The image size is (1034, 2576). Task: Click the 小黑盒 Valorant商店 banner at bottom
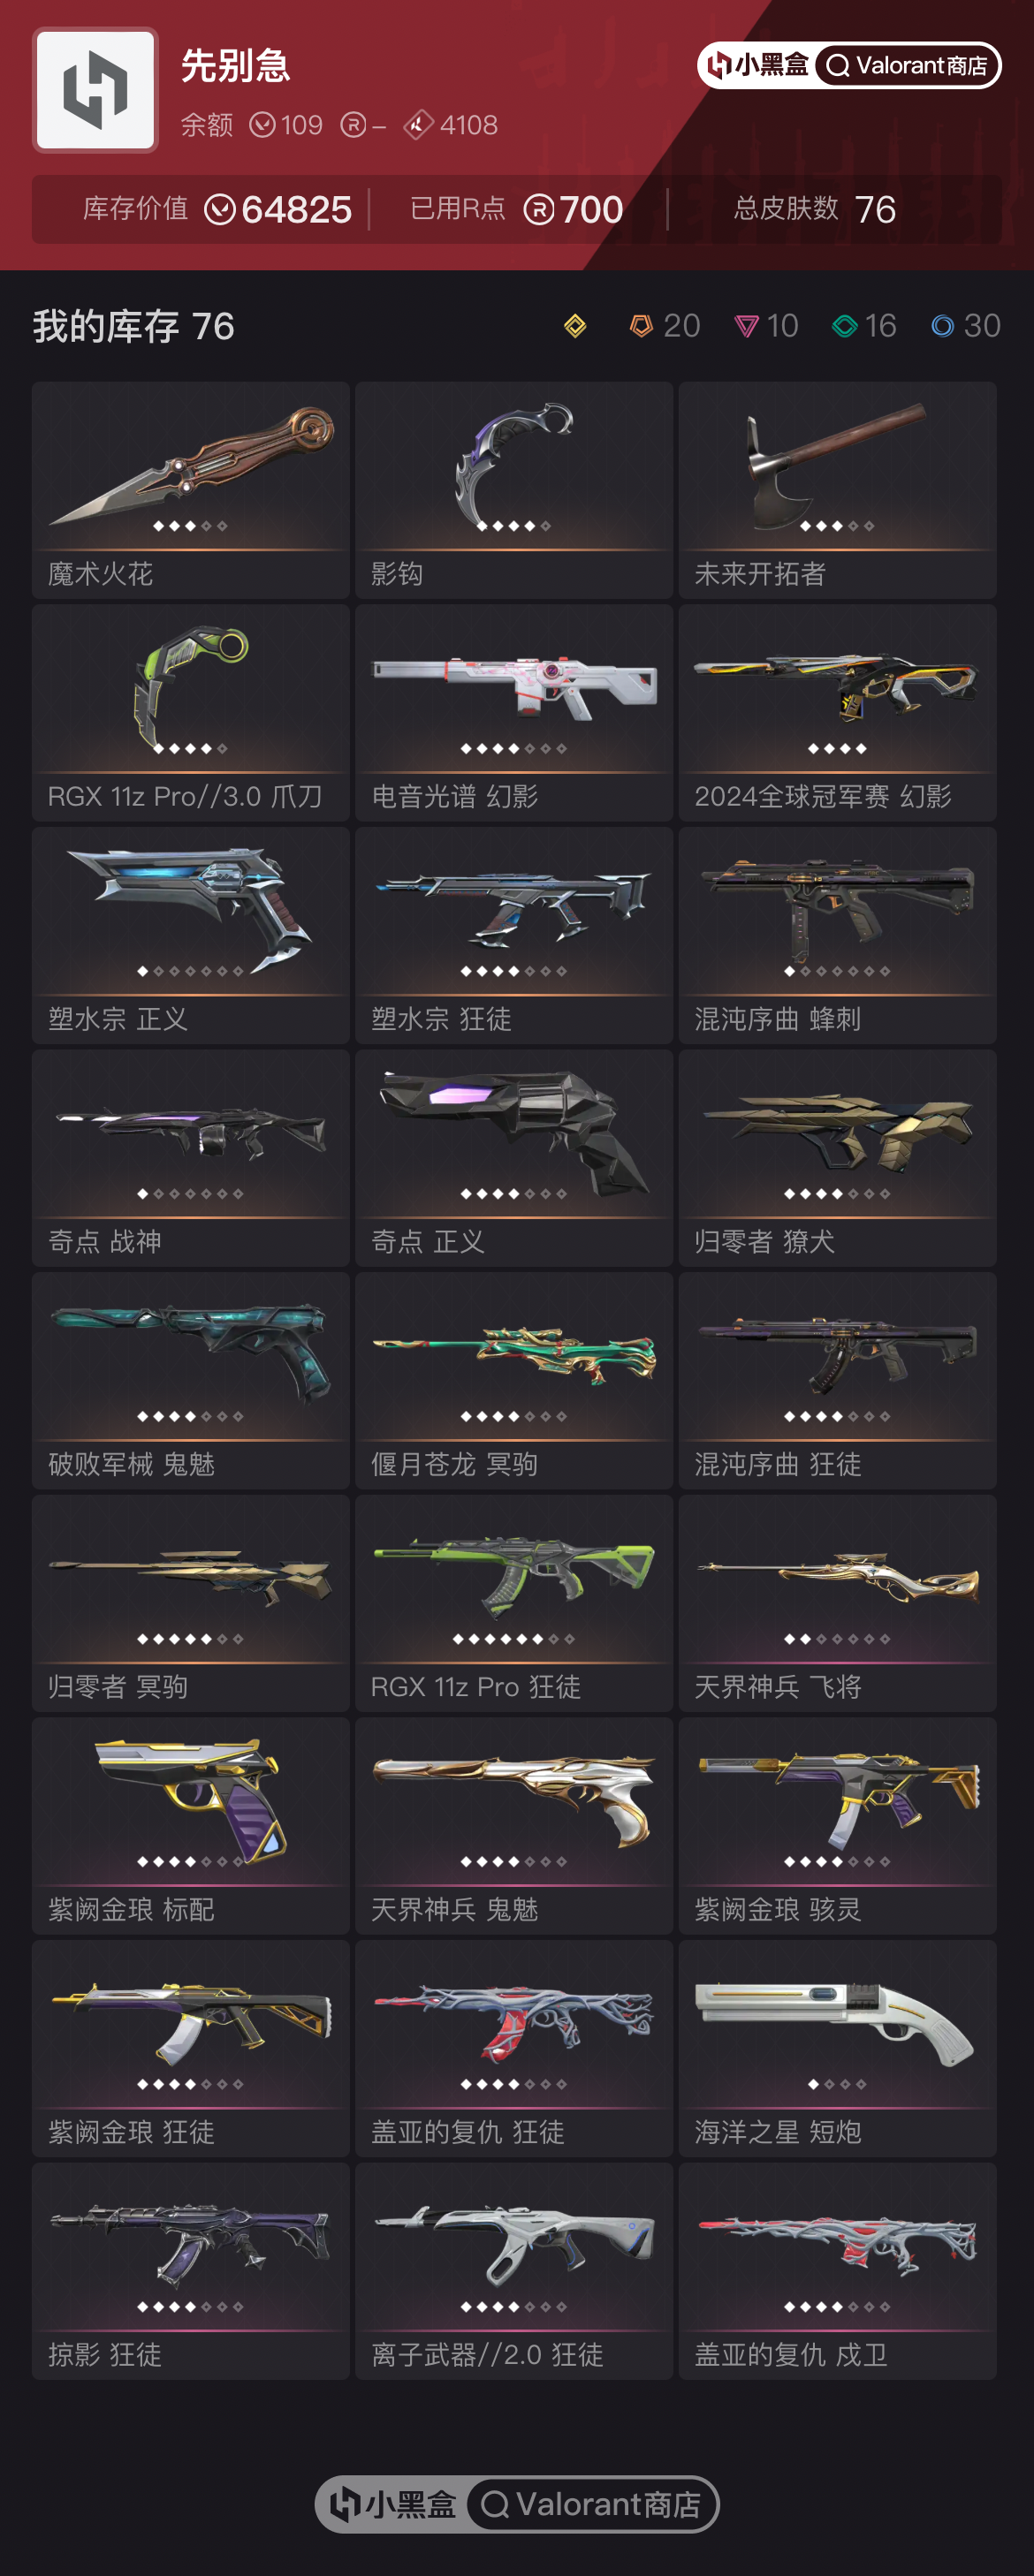517,2504
